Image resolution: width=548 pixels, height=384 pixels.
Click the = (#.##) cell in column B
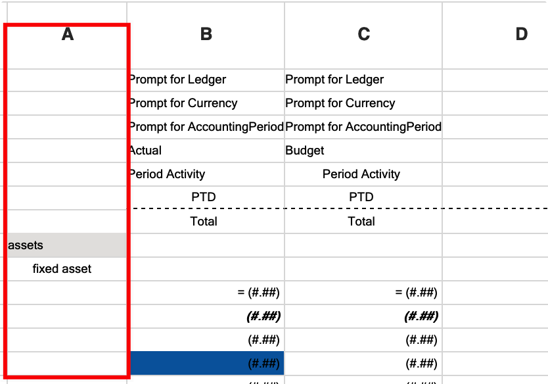[206, 293]
